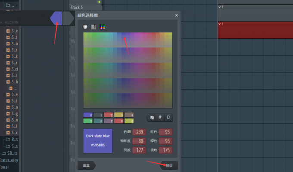Click the folder icon beside R..s
The height and width of the screenshot is (172, 293).
8,139
